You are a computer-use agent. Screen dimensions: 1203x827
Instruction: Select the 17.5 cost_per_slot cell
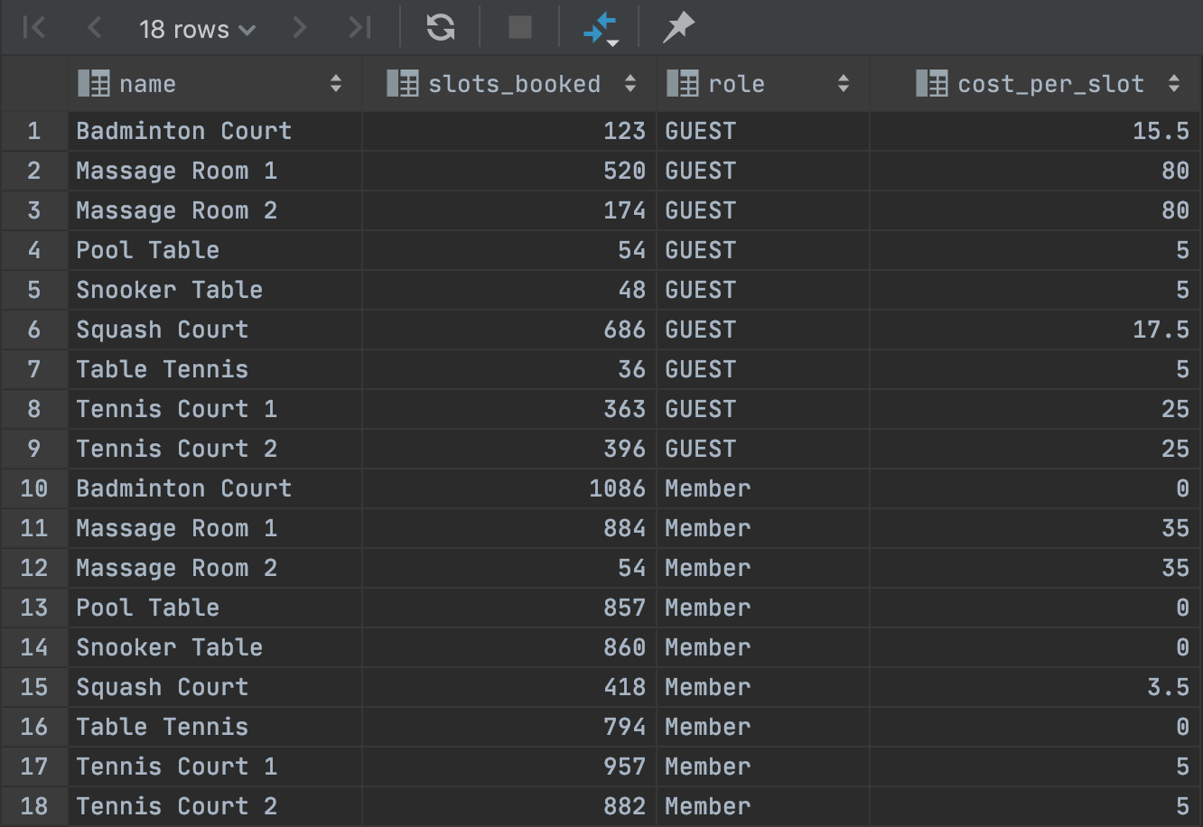[1161, 330]
